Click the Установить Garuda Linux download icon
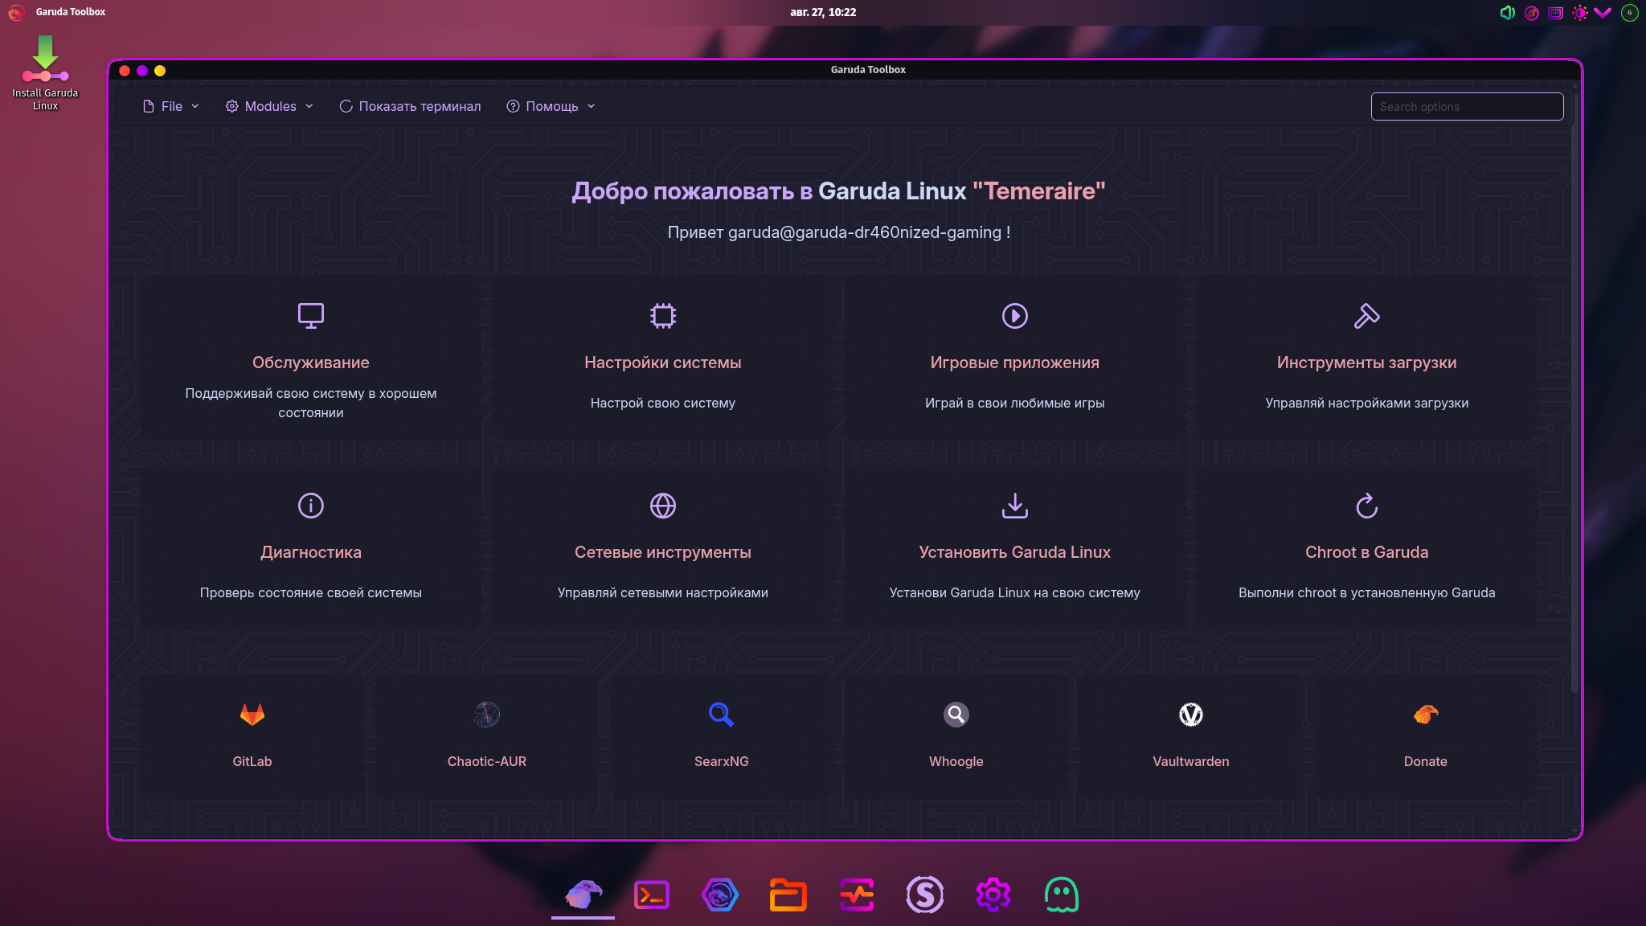The height and width of the screenshot is (926, 1646). tap(1015, 505)
